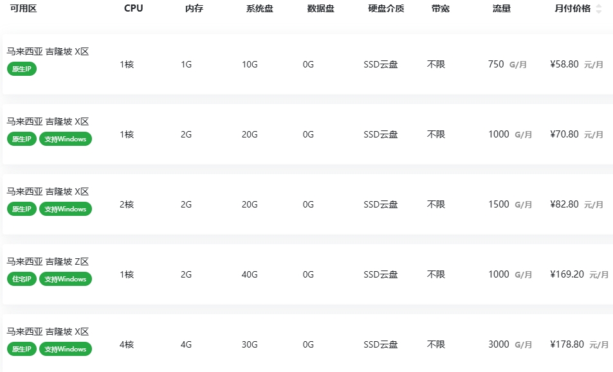Click the 马来西亚 吉隆坡 Z区 zone name
613x372 pixels.
pyautogui.click(x=48, y=261)
